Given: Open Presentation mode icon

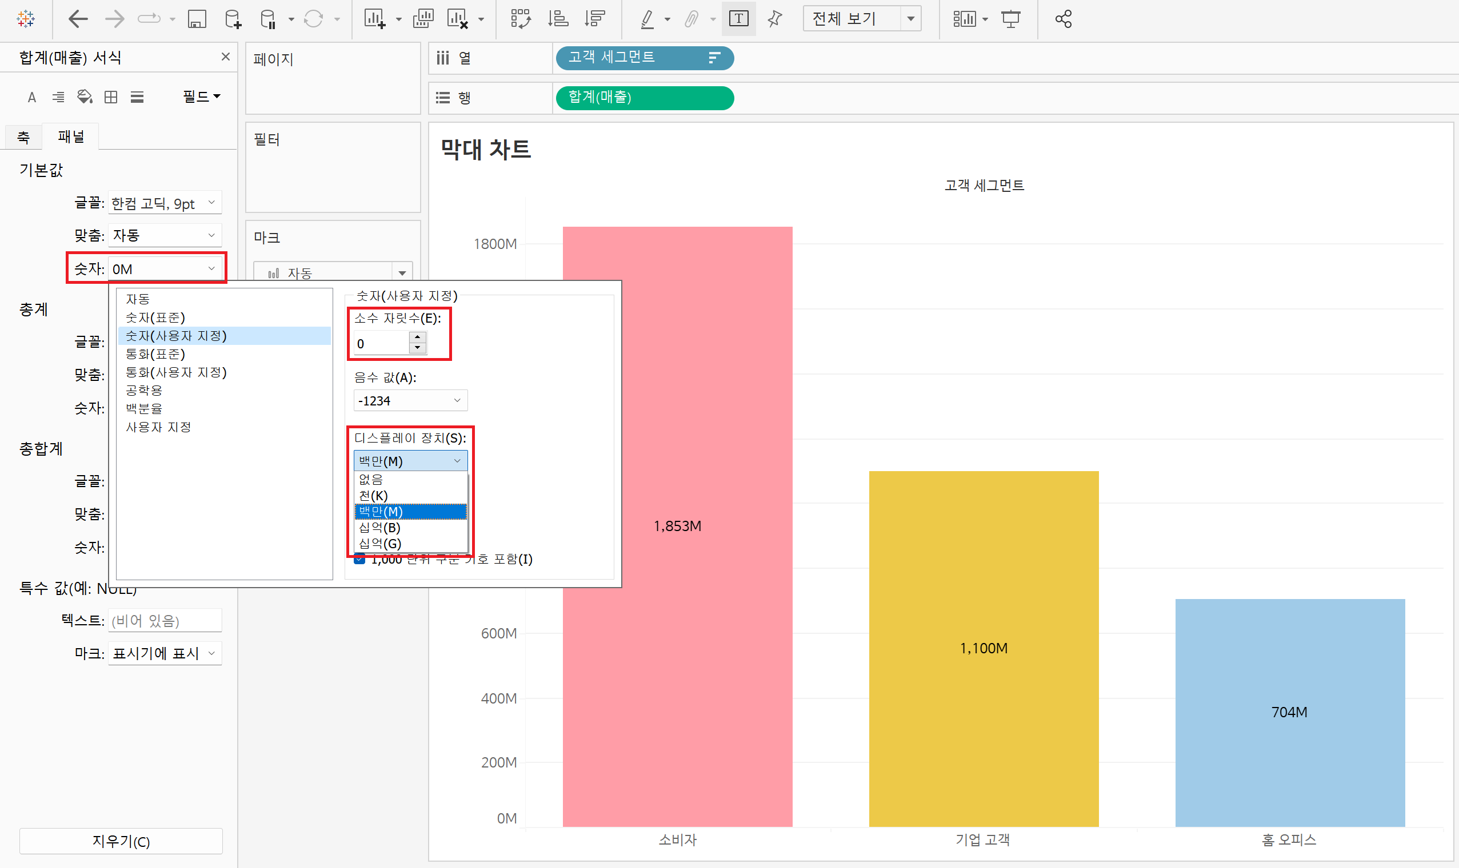Looking at the screenshot, I should pos(1010,19).
